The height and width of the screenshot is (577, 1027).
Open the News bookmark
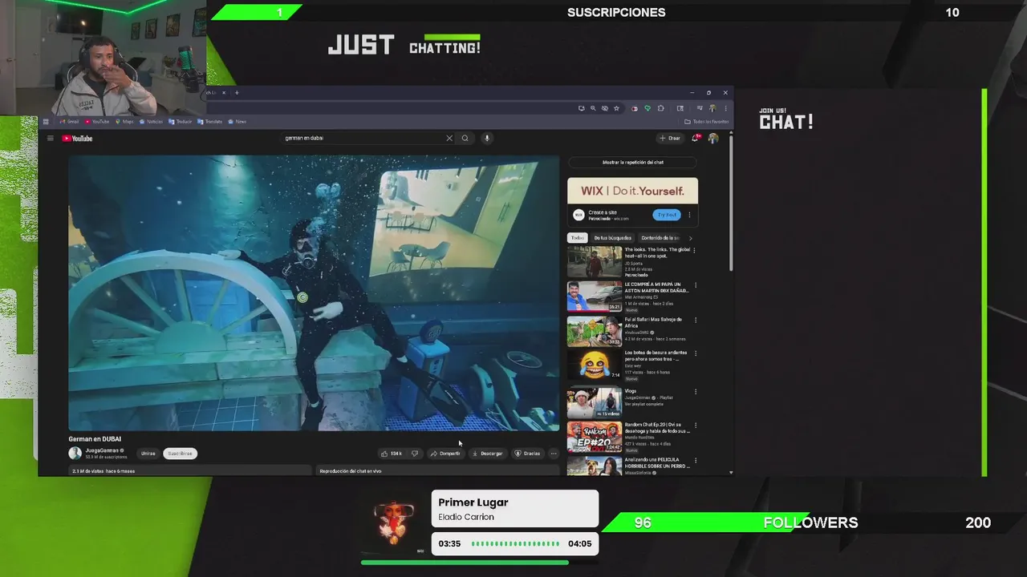point(237,122)
